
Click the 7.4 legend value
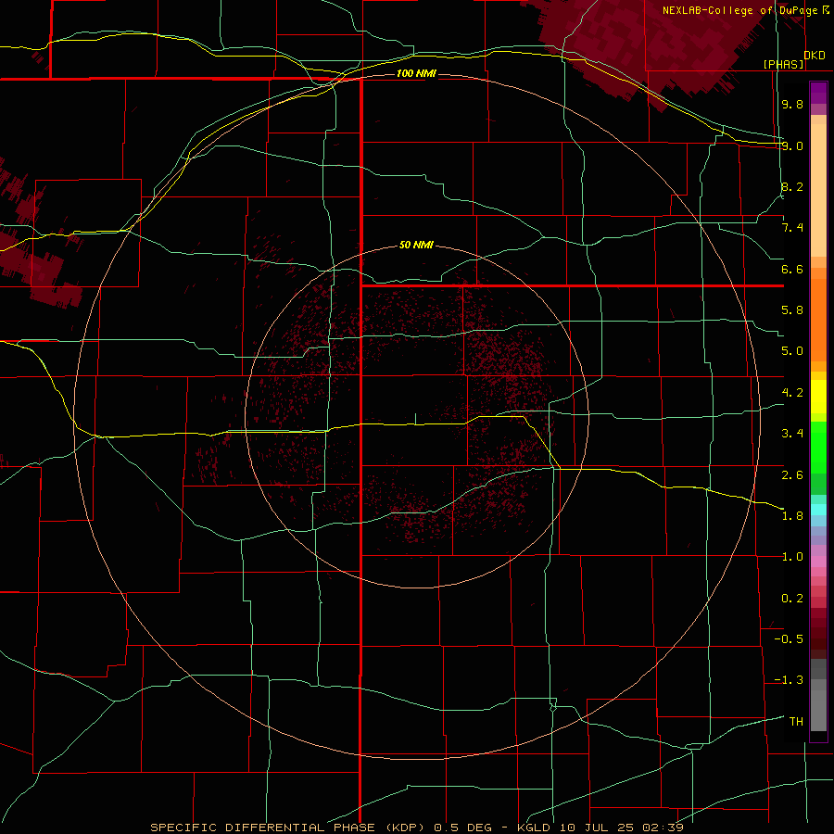tap(792, 228)
